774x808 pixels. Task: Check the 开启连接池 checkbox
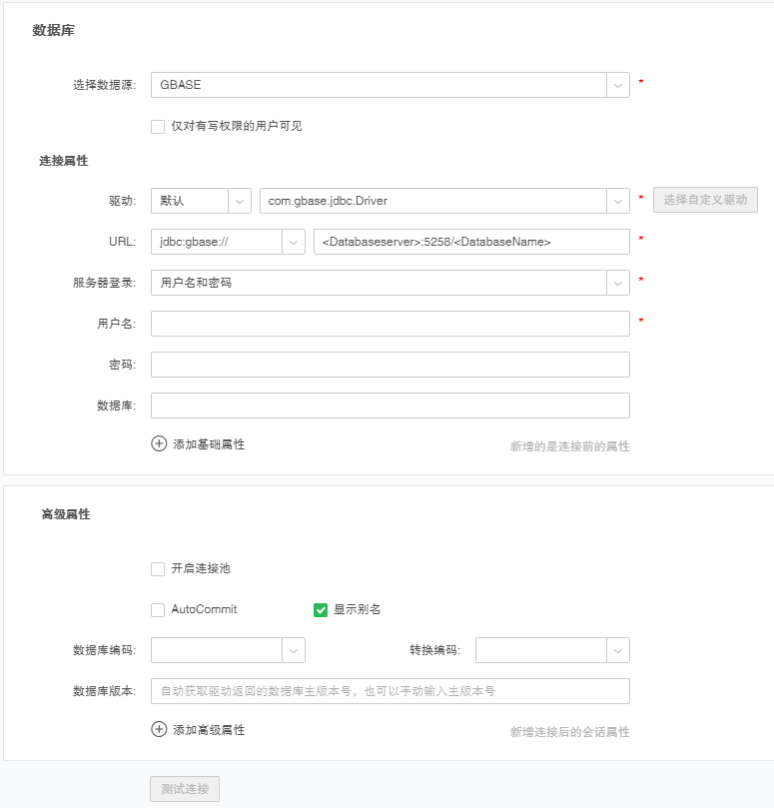[158, 569]
